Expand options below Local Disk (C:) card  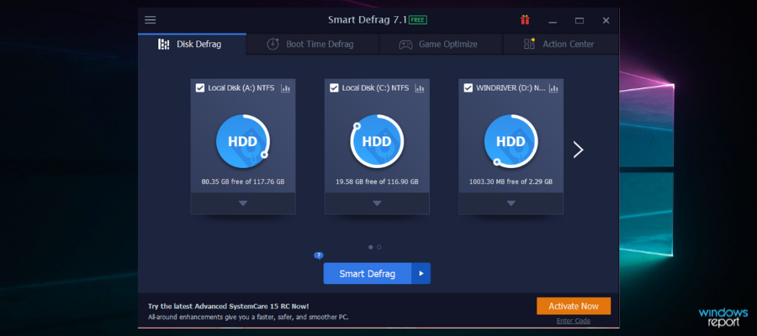(x=377, y=203)
